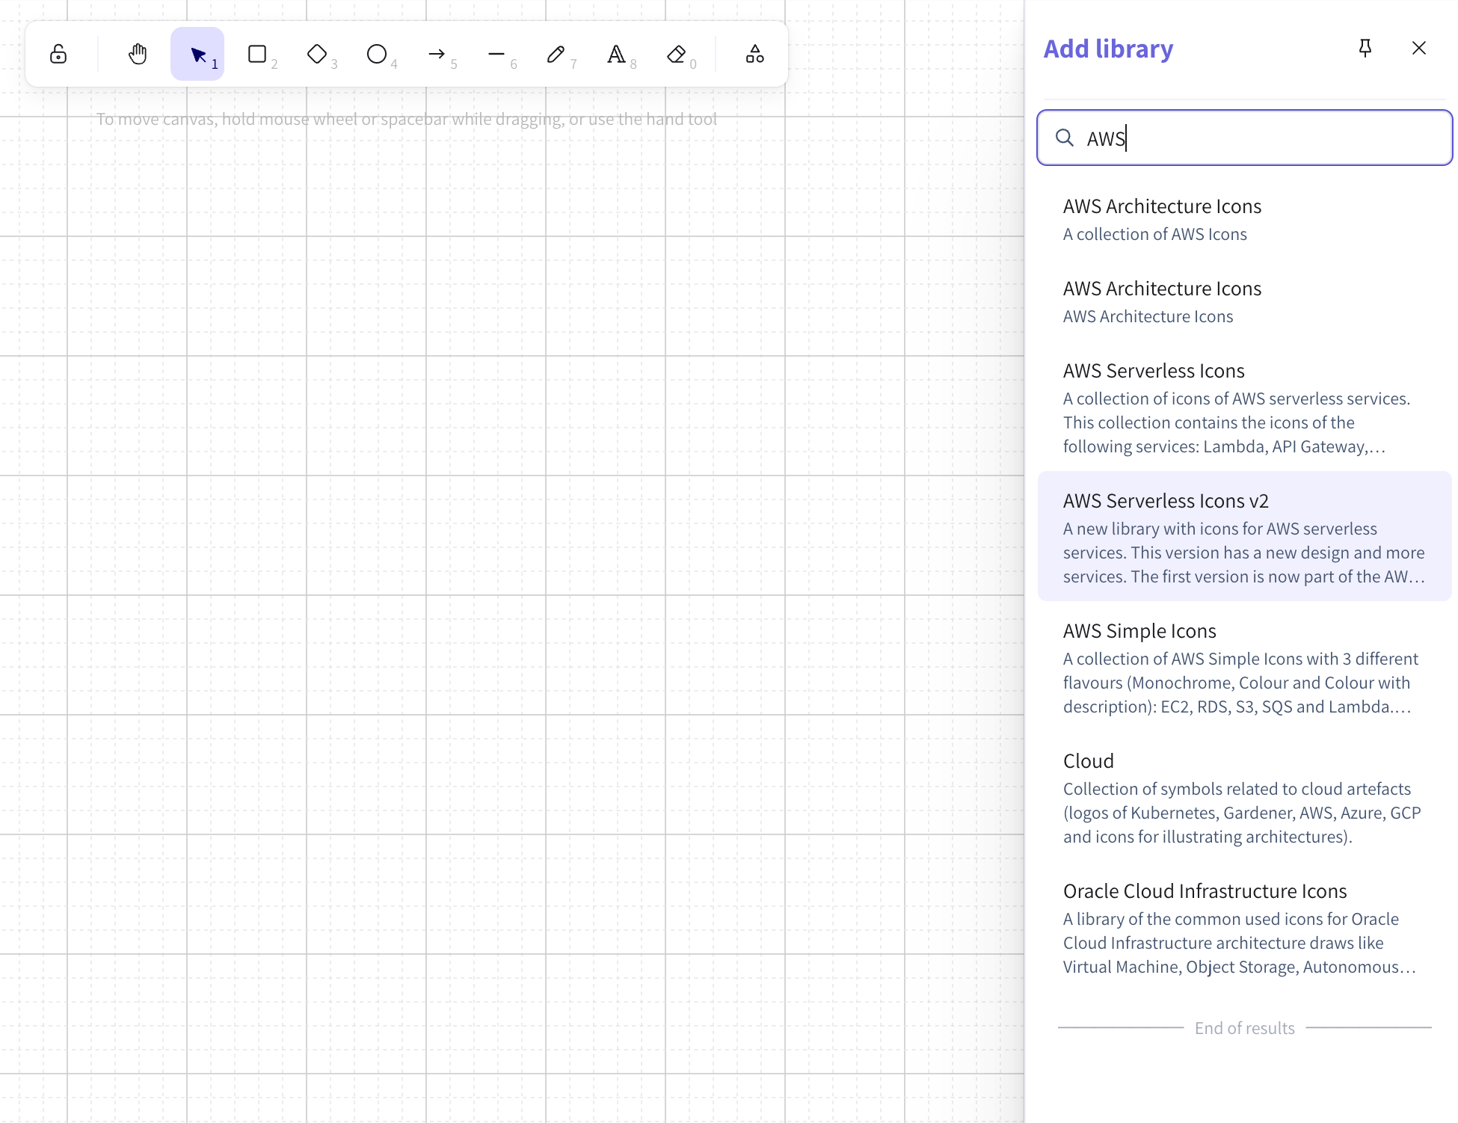Toggle the keep-tool-active lock
1458x1123 pixels.
(58, 53)
